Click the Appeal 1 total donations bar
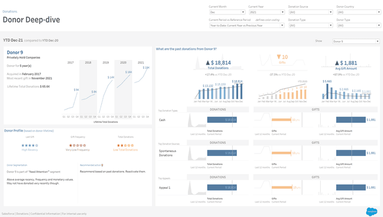The width and height of the screenshot is (383, 217). [x=222, y=188]
